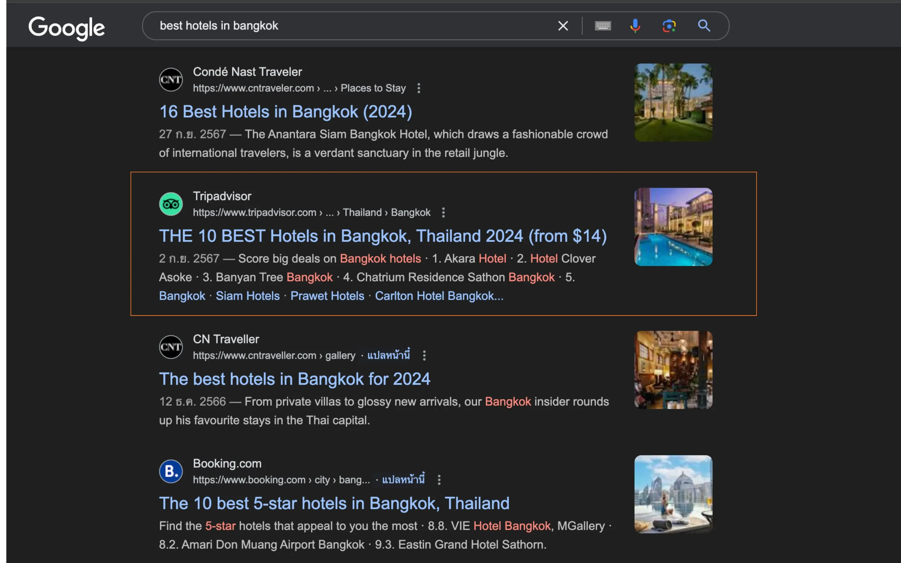
Task: Click 'CN Traveller' site name text
Action: [226, 339]
